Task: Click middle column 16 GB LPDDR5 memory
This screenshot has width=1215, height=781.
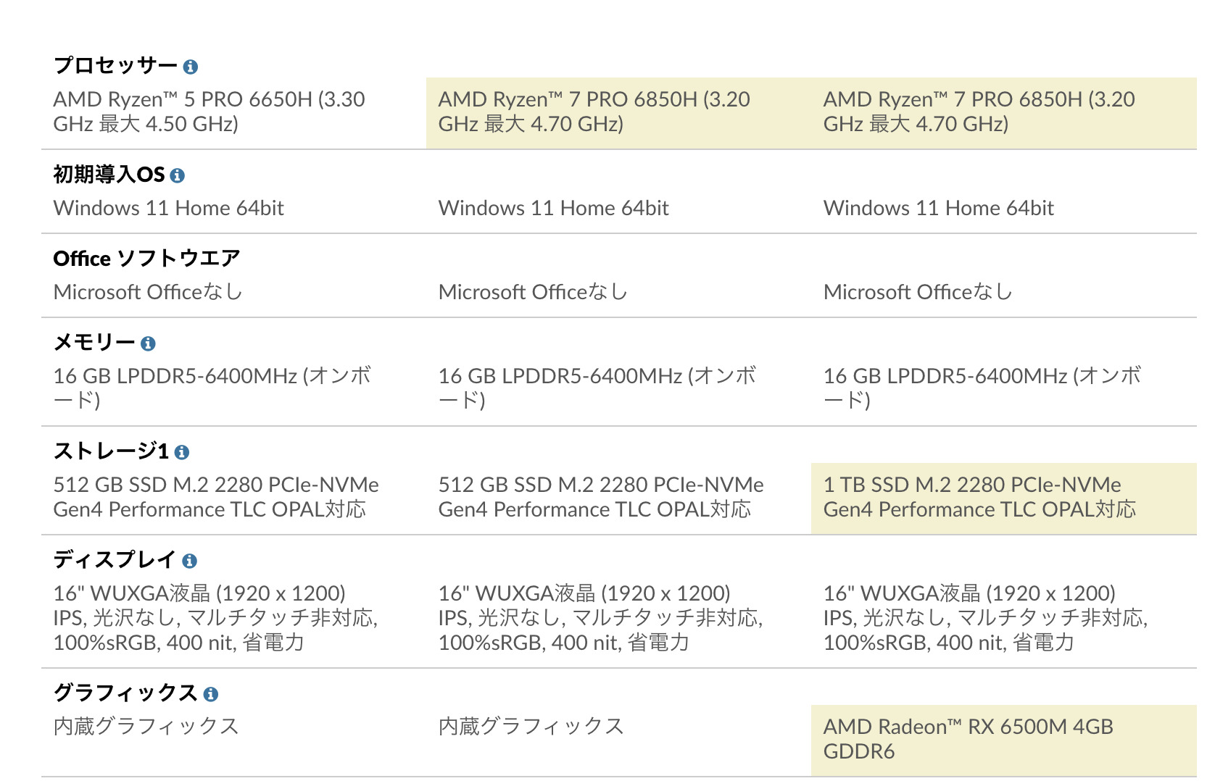Action: pyautogui.click(x=597, y=388)
